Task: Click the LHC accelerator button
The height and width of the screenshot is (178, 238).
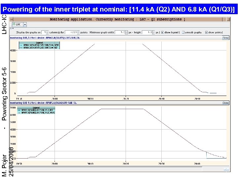Action: click(x=18, y=24)
